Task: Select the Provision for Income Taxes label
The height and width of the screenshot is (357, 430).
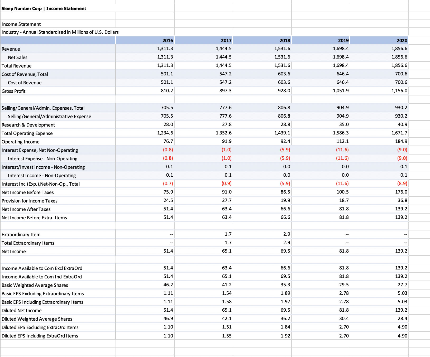Action: [29, 201]
